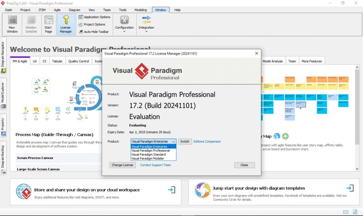Screen dimensions: 363x216
Task: Click the Close button in License Manager
Action: click(x=244, y=165)
